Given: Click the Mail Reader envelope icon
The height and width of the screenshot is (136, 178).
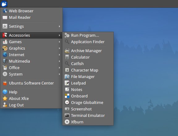Looking at the screenshot, I should click(x=5, y=18).
